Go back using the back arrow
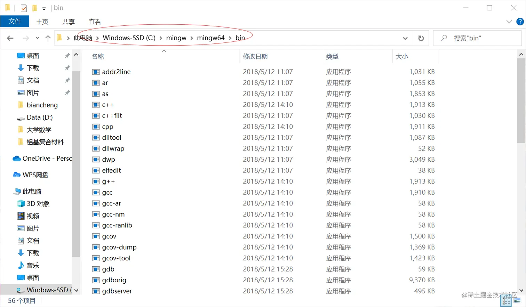The width and height of the screenshot is (526, 307). pyautogui.click(x=10, y=38)
